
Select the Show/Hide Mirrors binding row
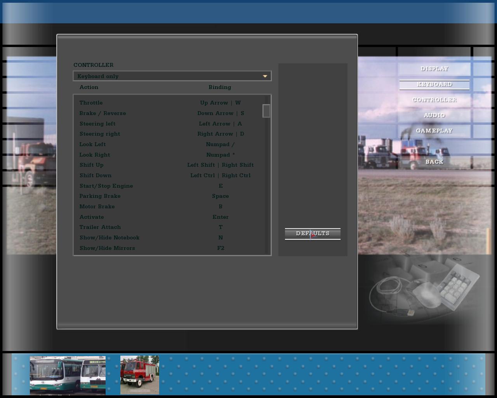pos(169,248)
